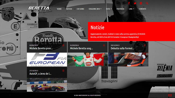Click document icon on 25/12/2013 news card
This screenshot has height=98, width=175.
pyautogui.click(x=145, y=45)
